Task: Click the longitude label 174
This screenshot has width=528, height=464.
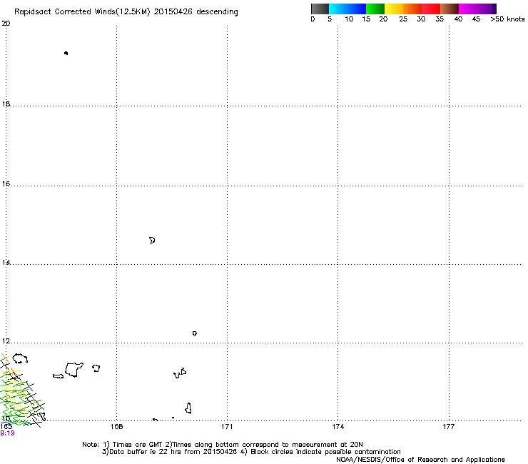Action: click(337, 427)
